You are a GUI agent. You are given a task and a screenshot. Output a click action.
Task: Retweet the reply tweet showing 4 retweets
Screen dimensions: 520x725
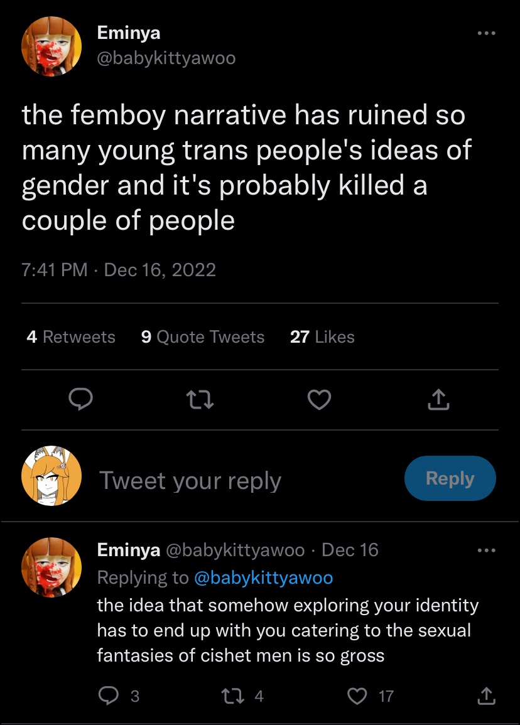[242, 695]
